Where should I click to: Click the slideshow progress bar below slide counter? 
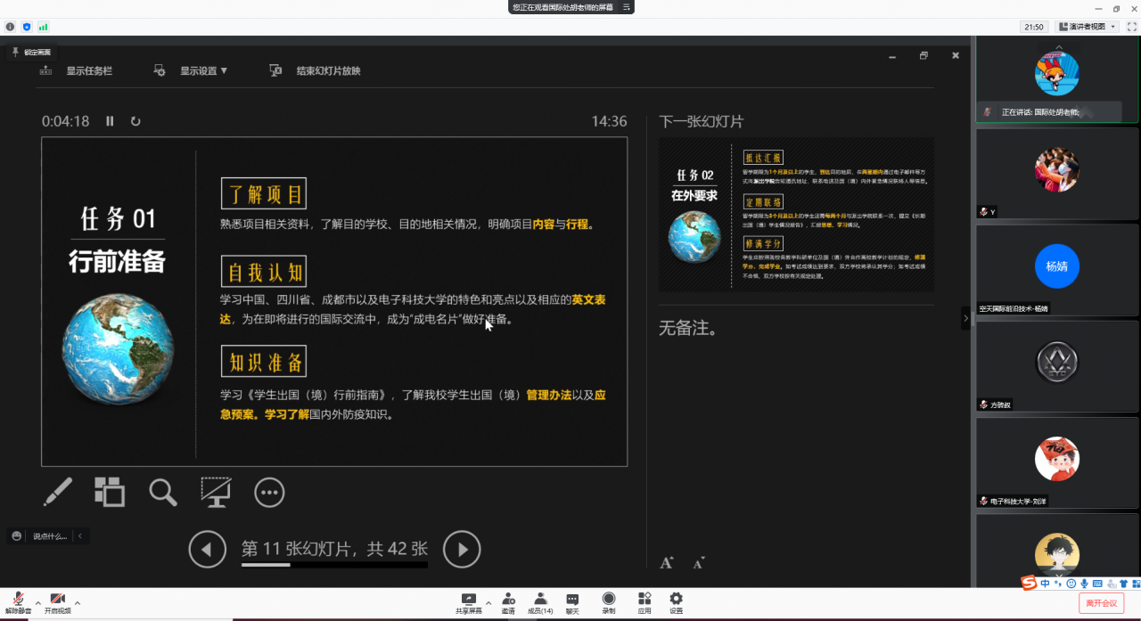(333, 565)
